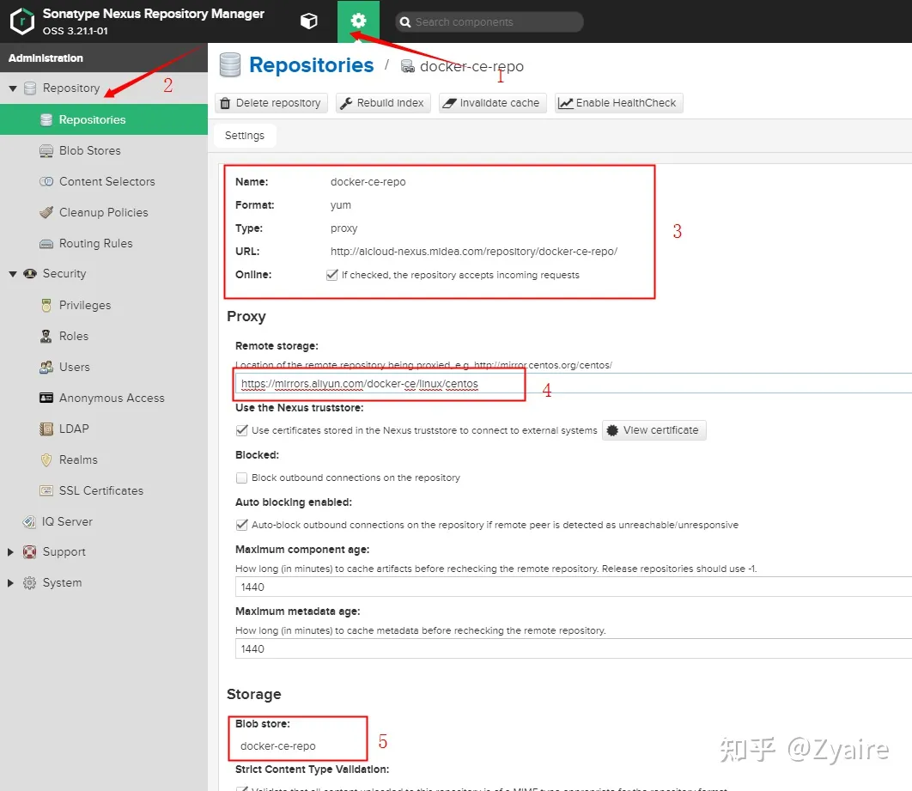
Task: Click the Users group icon
Action: (46, 367)
